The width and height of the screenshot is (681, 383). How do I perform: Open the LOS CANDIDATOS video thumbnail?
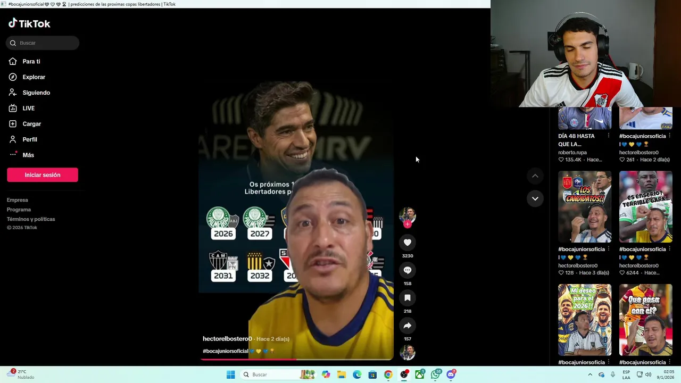tap(585, 207)
